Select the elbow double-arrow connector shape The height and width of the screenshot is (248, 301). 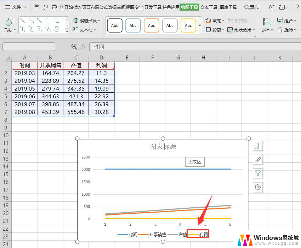(x=23, y=29)
